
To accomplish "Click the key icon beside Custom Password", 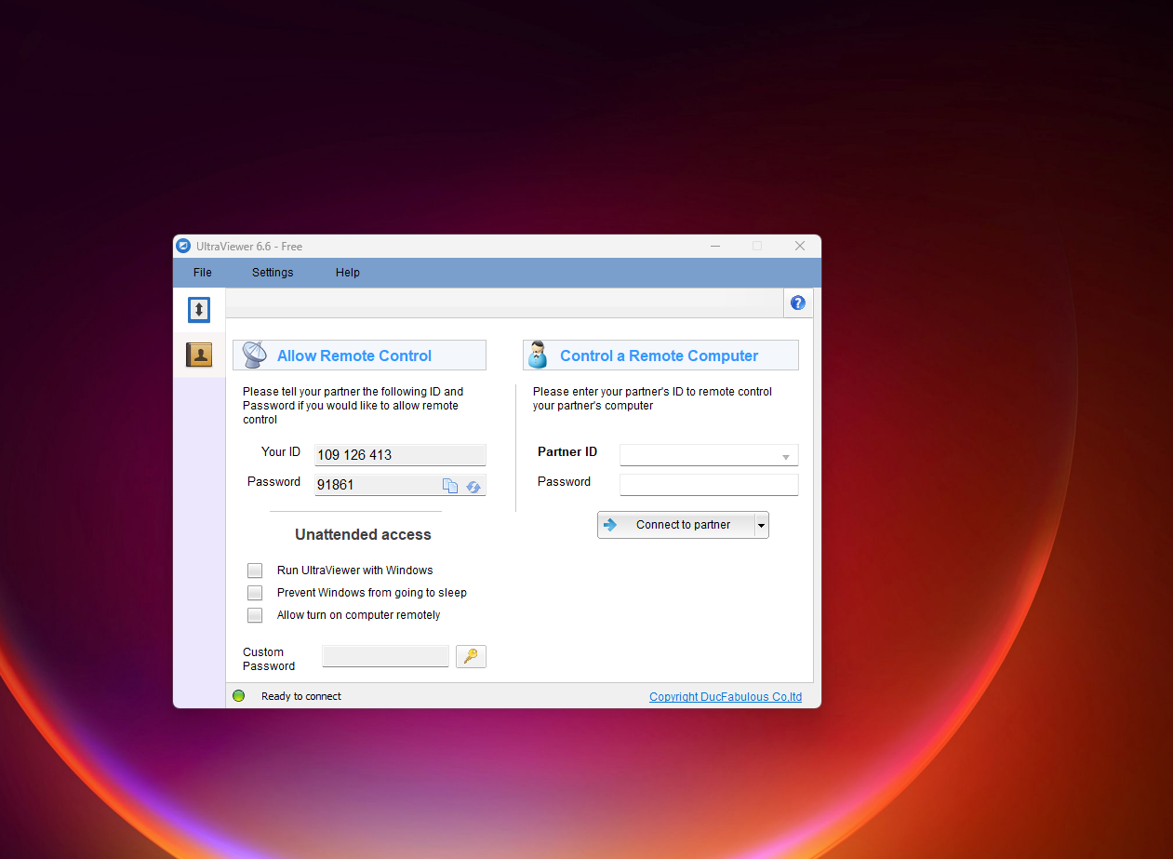I will pos(471,656).
